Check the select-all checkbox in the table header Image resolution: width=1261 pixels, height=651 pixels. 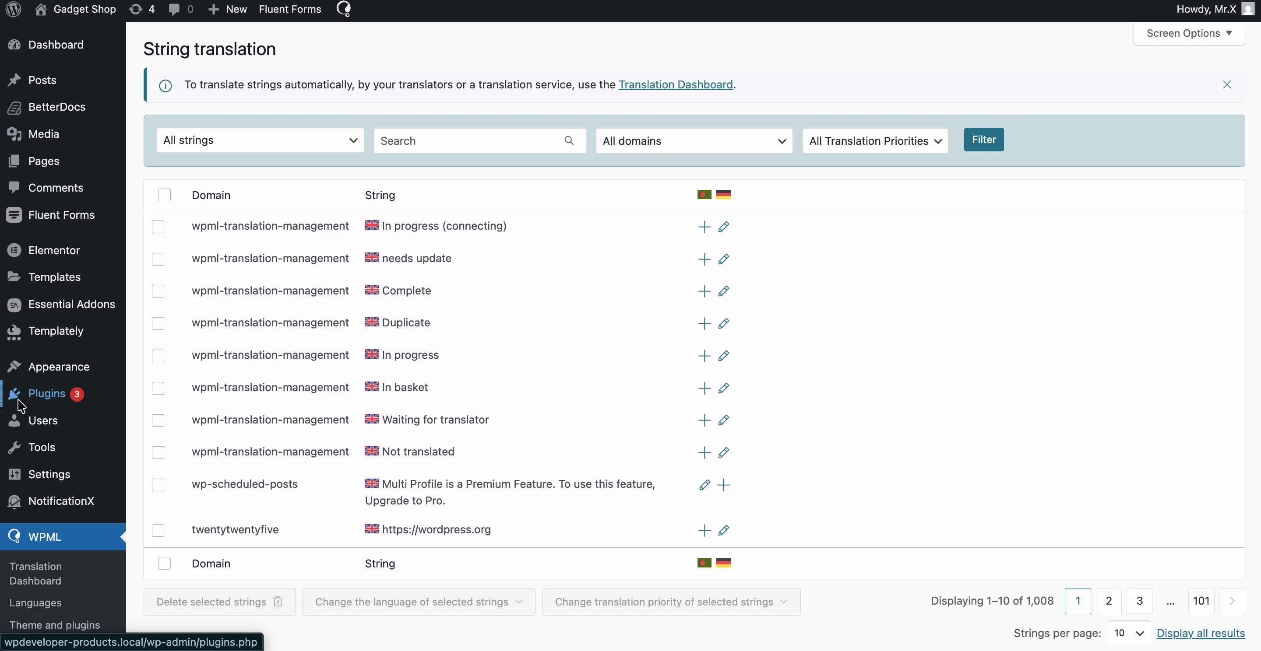tap(165, 195)
